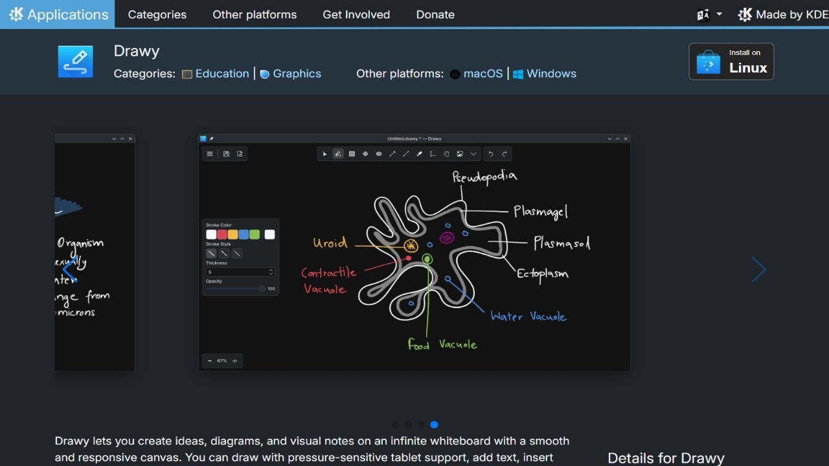Click the Thickness value field

pyautogui.click(x=240, y=272)
